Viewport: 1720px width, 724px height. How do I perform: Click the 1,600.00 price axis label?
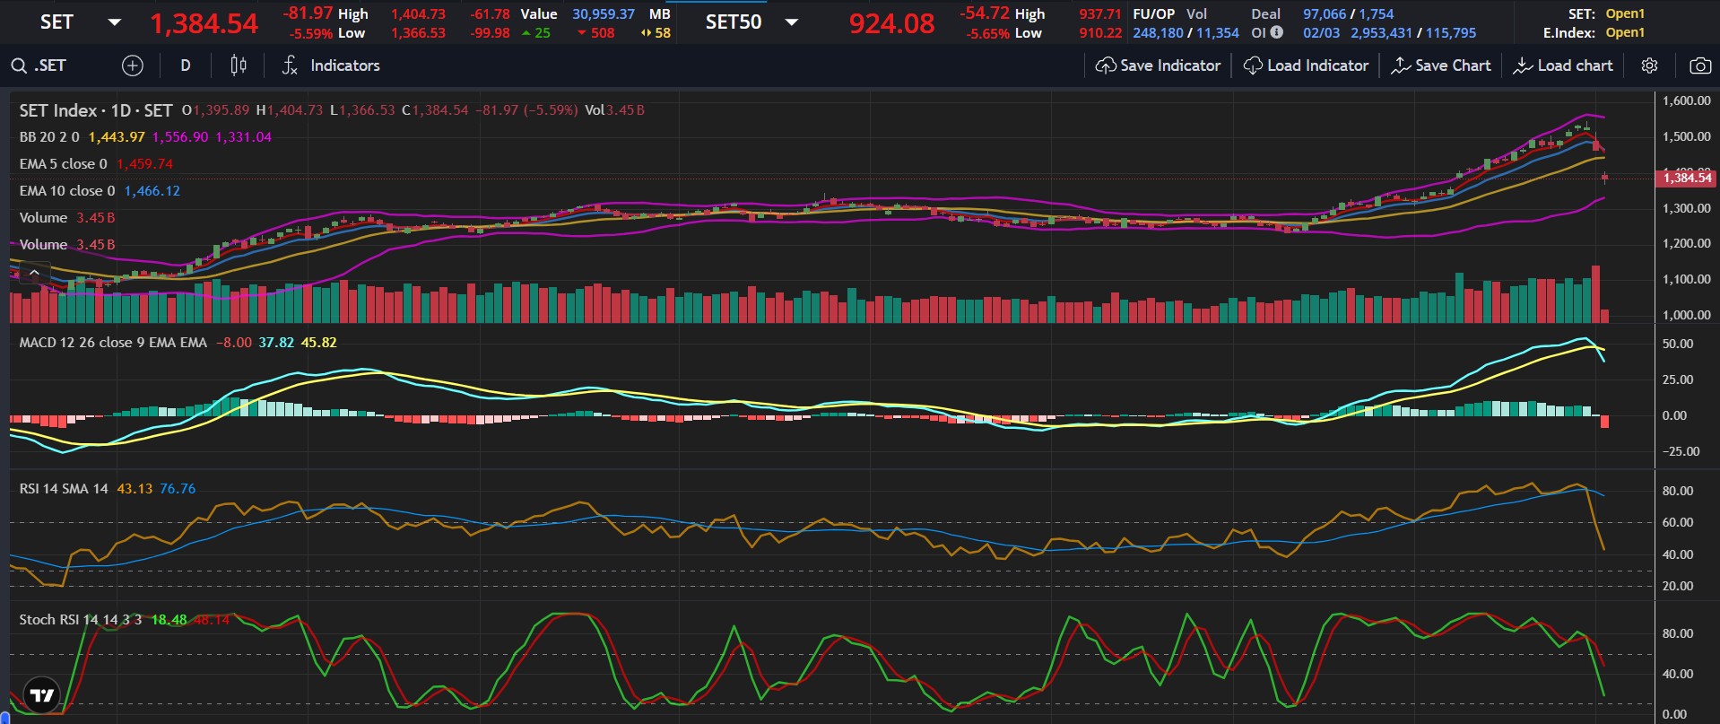1687,100
